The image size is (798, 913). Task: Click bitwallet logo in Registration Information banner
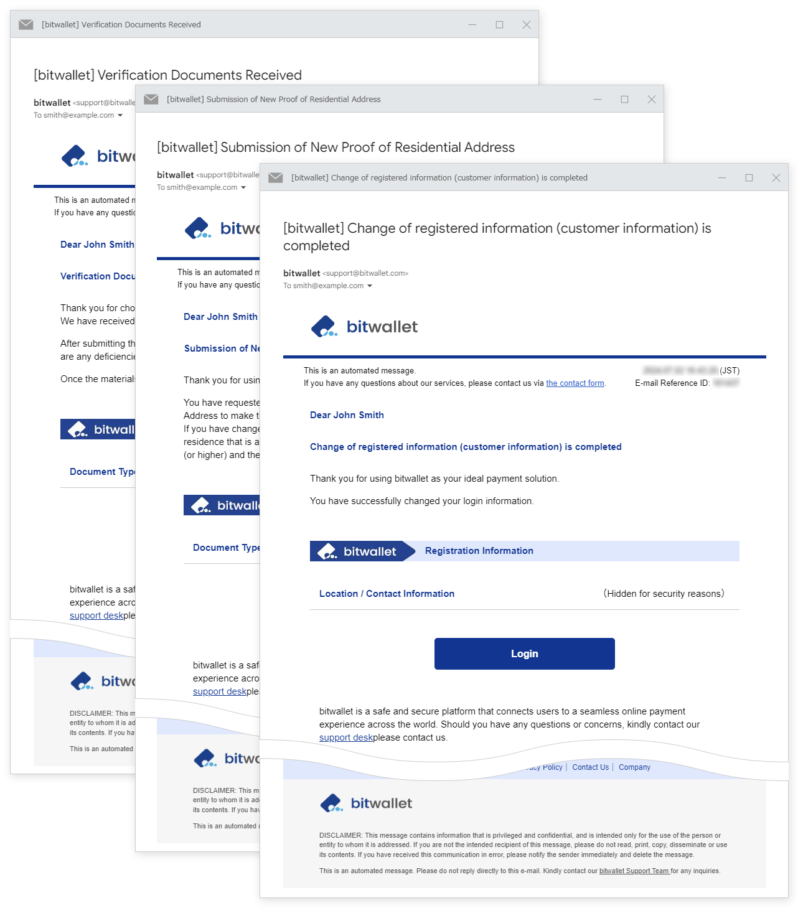point(357,551)
